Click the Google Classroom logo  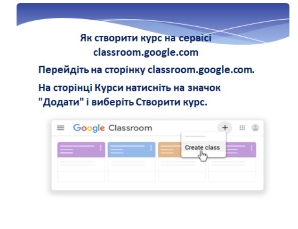tap(113, 128)
